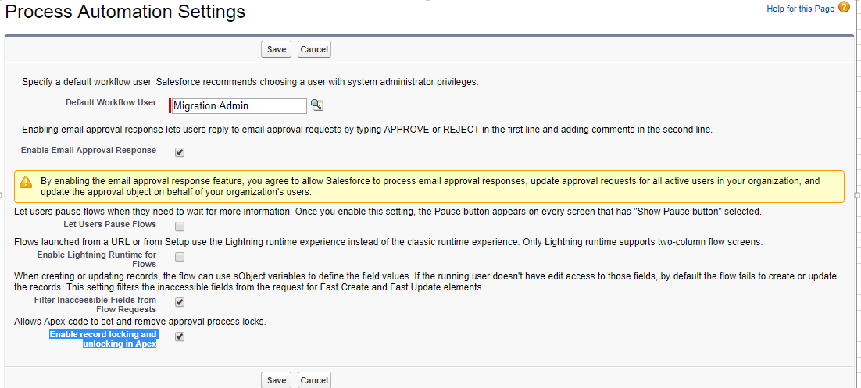This screenshot has width=861, height=388.
Task: Click the Enable Email Approval Response label
Action: (88, 150)
